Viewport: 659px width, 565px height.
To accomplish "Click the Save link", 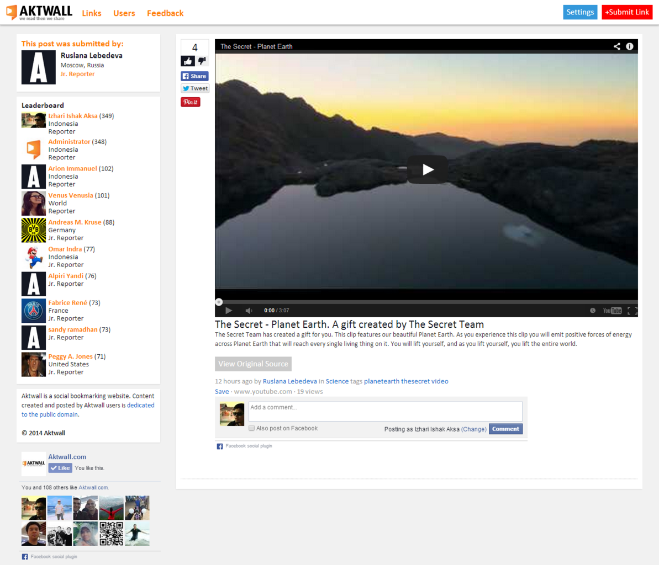I will (222, 392).
